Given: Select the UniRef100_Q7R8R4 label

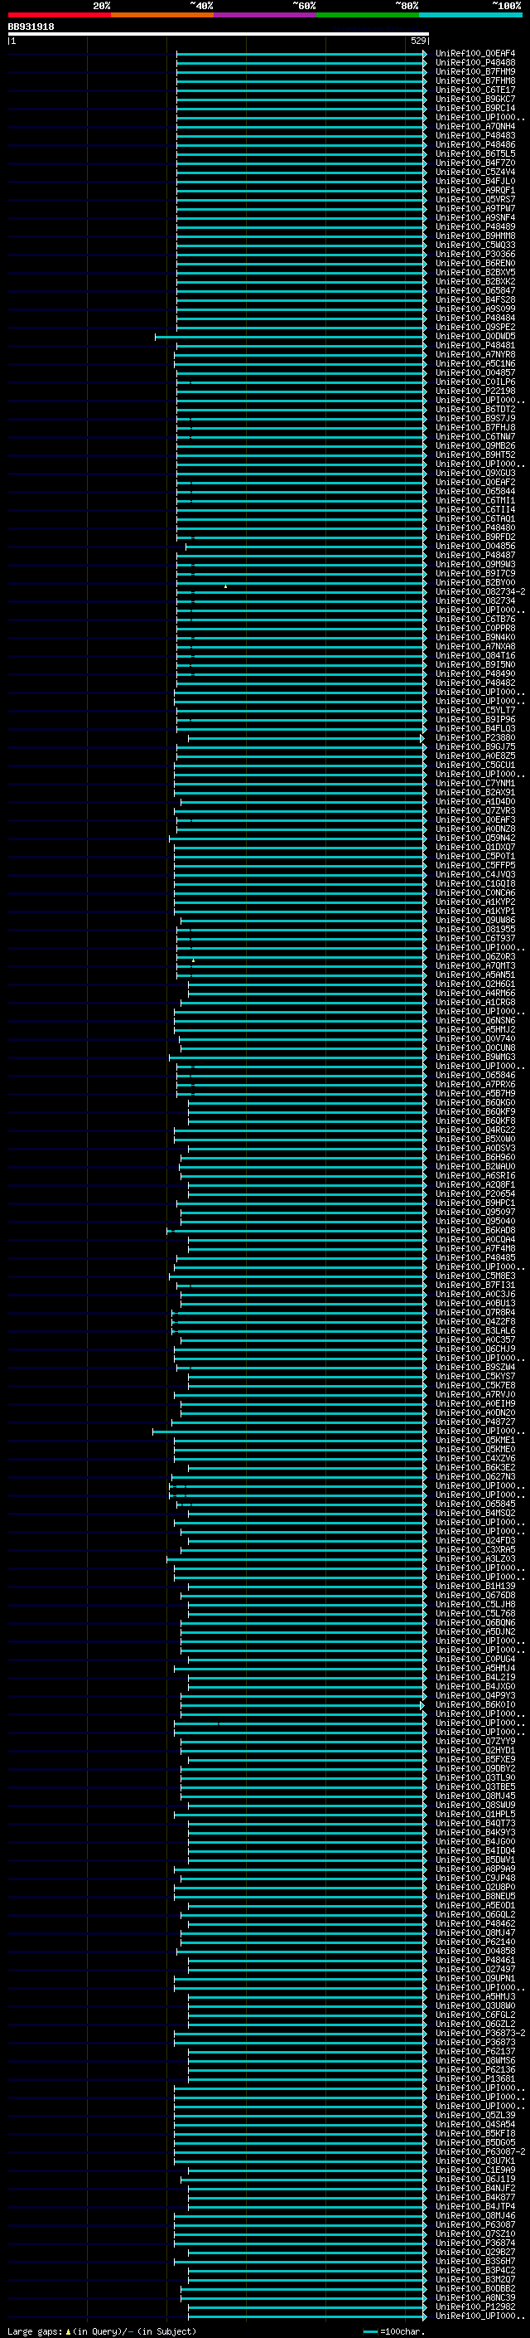Looking at the screenshot, I should click(475, 1312).
